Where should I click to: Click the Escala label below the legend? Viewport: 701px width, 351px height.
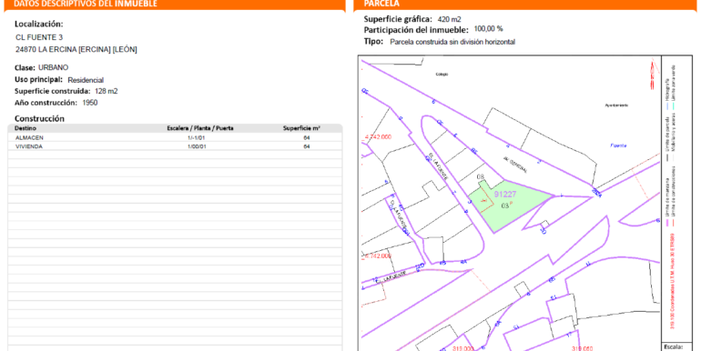[x=675, y=346]
